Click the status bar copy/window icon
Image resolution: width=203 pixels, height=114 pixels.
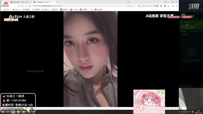[x=171, y=108]
